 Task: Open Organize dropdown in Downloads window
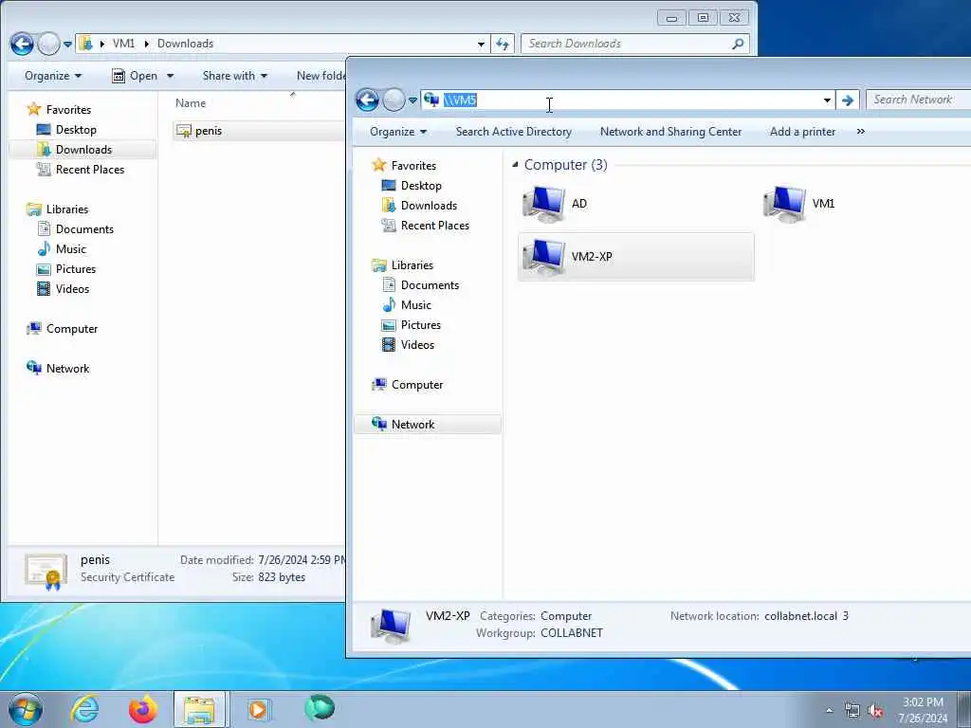coord(53,76)
